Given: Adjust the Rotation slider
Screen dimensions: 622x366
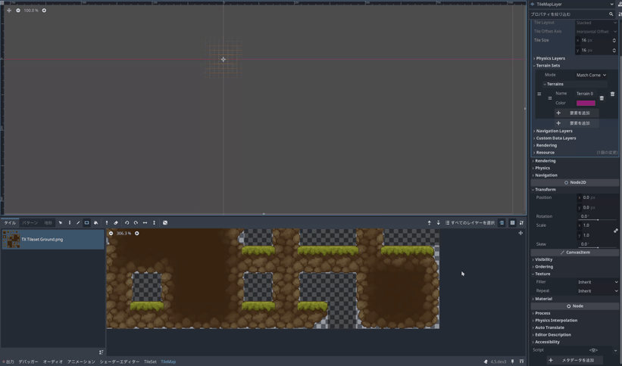Looking at the screenshot, I should (598, 219).
